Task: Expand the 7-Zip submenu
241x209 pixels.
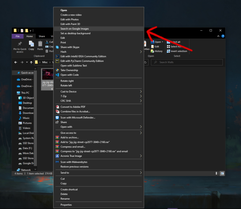Action: (x=141, y=96)
